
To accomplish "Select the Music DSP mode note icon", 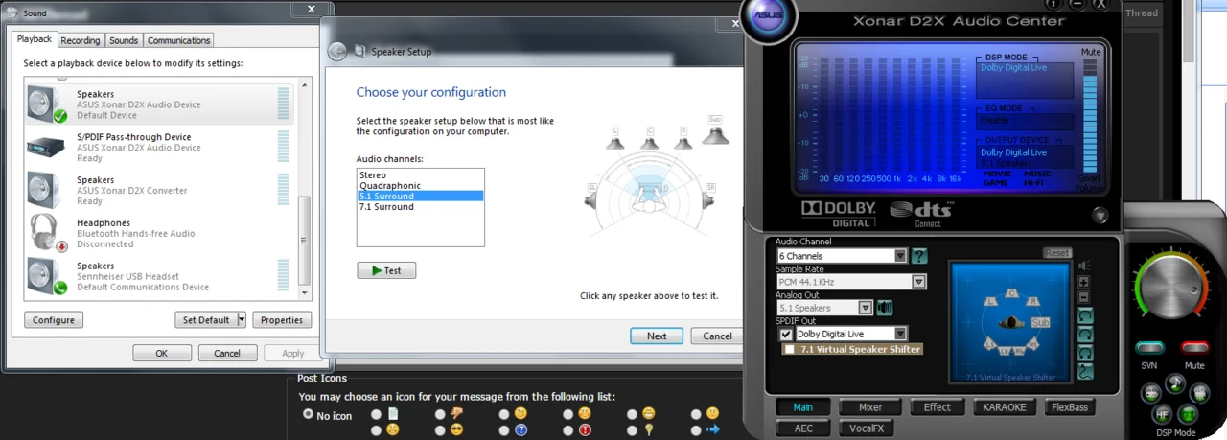I will coord(1175,383).
